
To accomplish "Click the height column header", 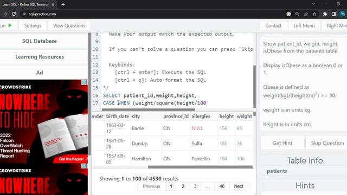I will 227,116.
